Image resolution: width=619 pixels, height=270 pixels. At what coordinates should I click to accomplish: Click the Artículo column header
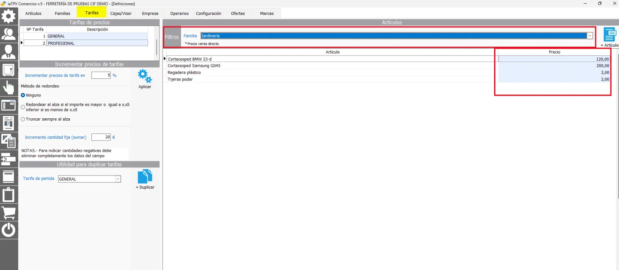coord(332,52)
